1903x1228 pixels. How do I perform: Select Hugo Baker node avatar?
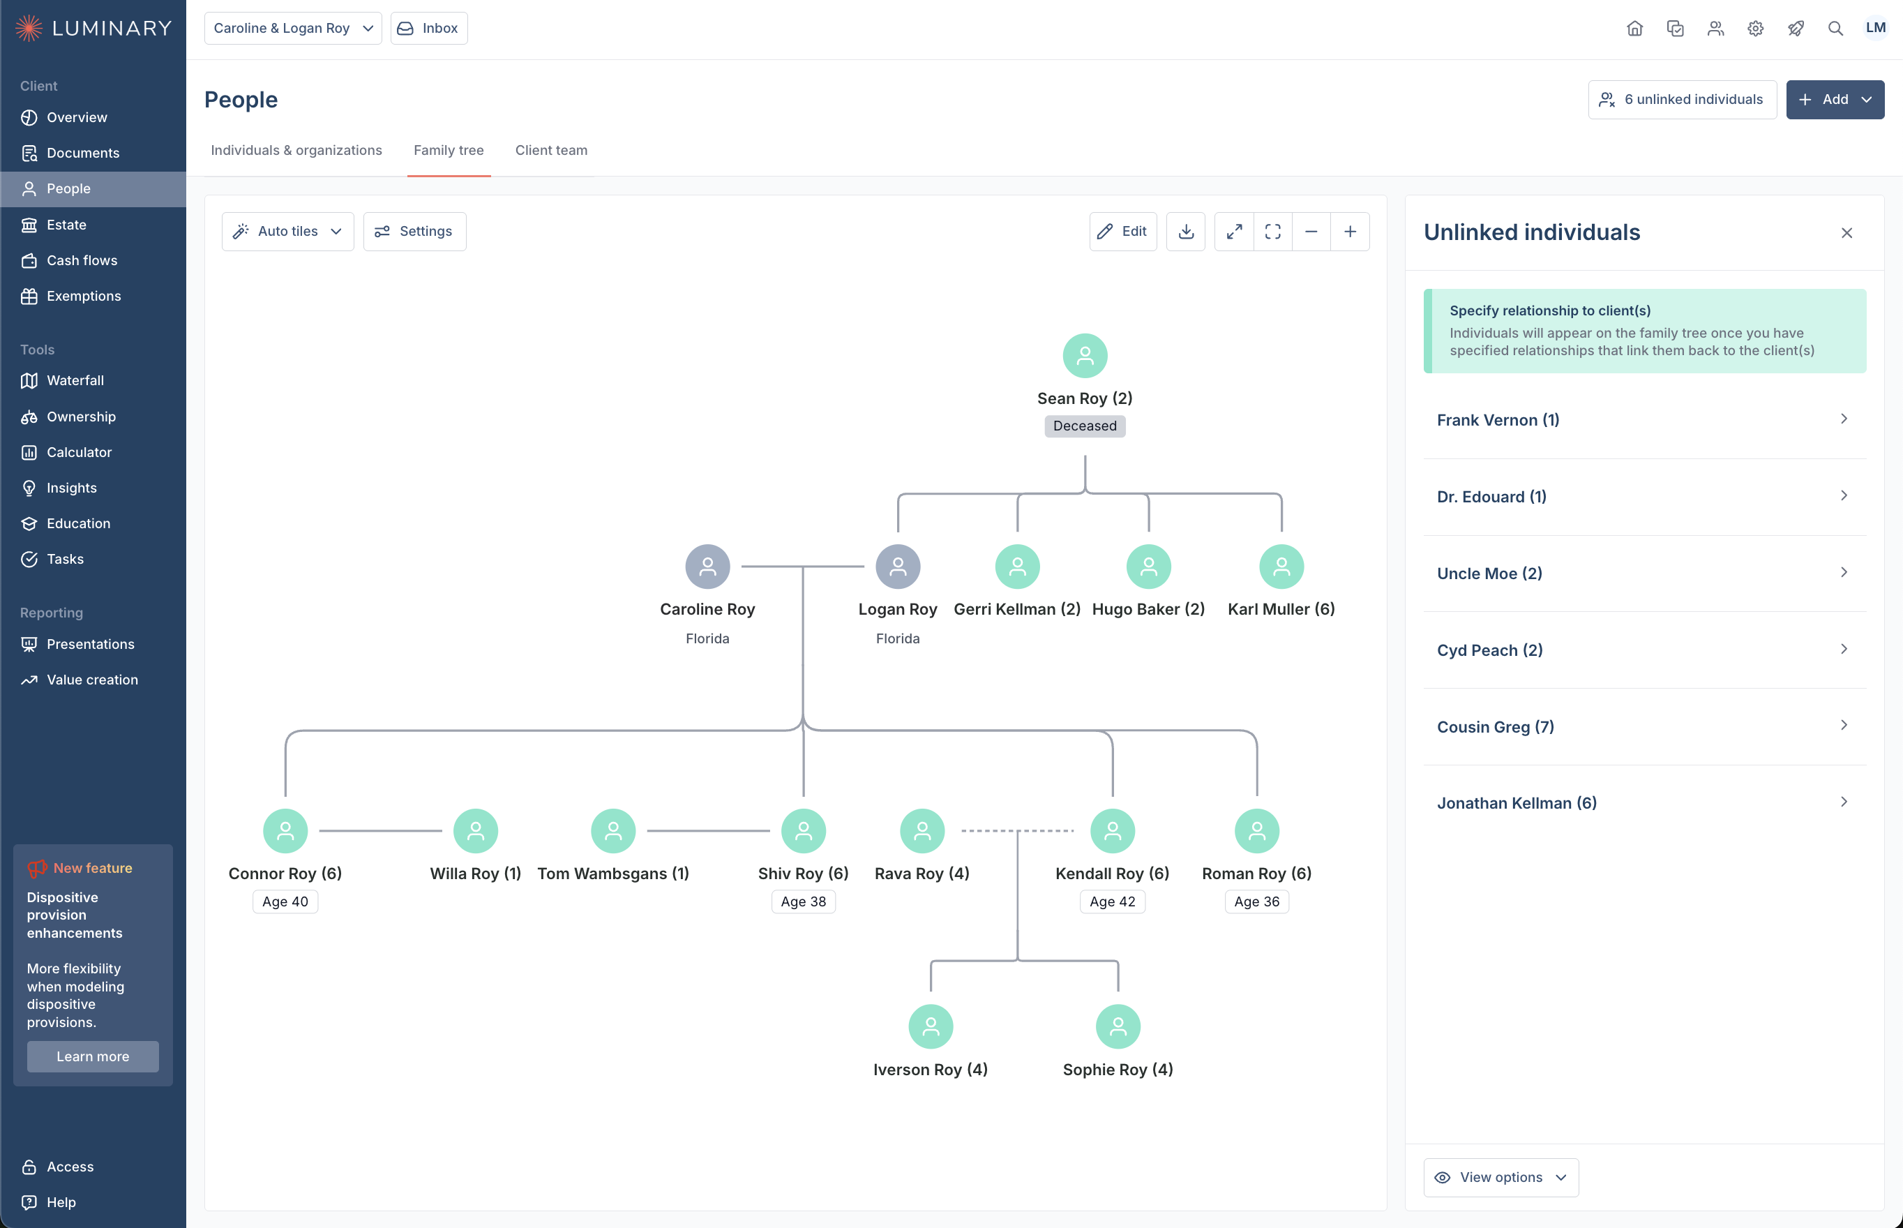click(1148, 566)
